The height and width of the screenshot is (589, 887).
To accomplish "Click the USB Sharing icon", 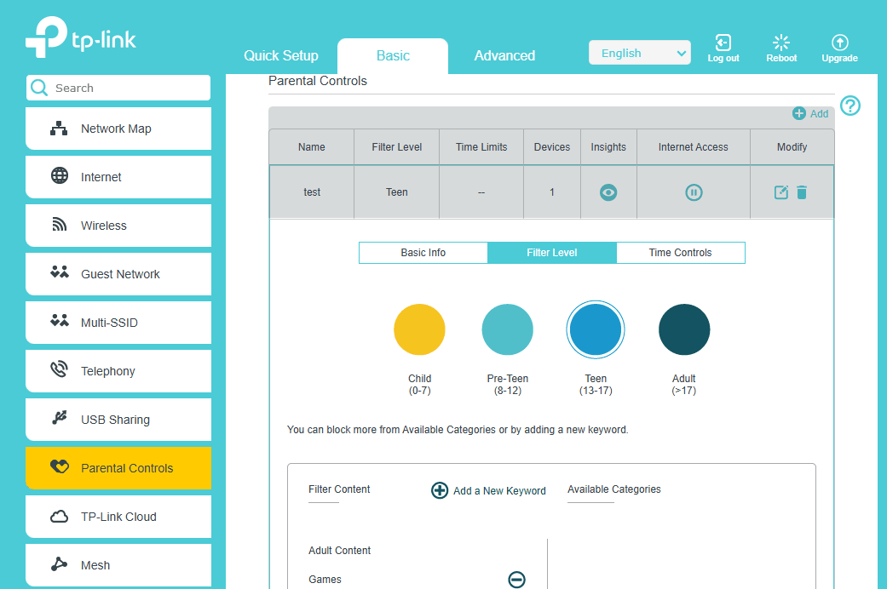I will click(x=60, y=418).
